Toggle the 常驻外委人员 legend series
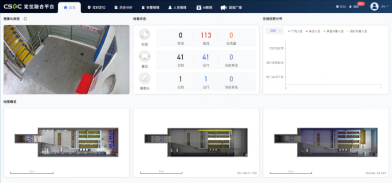Screen dimensions: 392x183 (x=333, y=32)
